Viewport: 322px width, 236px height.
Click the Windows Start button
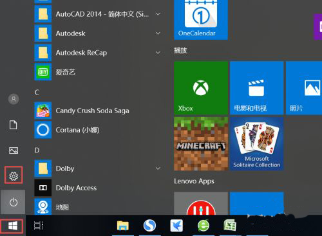point(13,226)
